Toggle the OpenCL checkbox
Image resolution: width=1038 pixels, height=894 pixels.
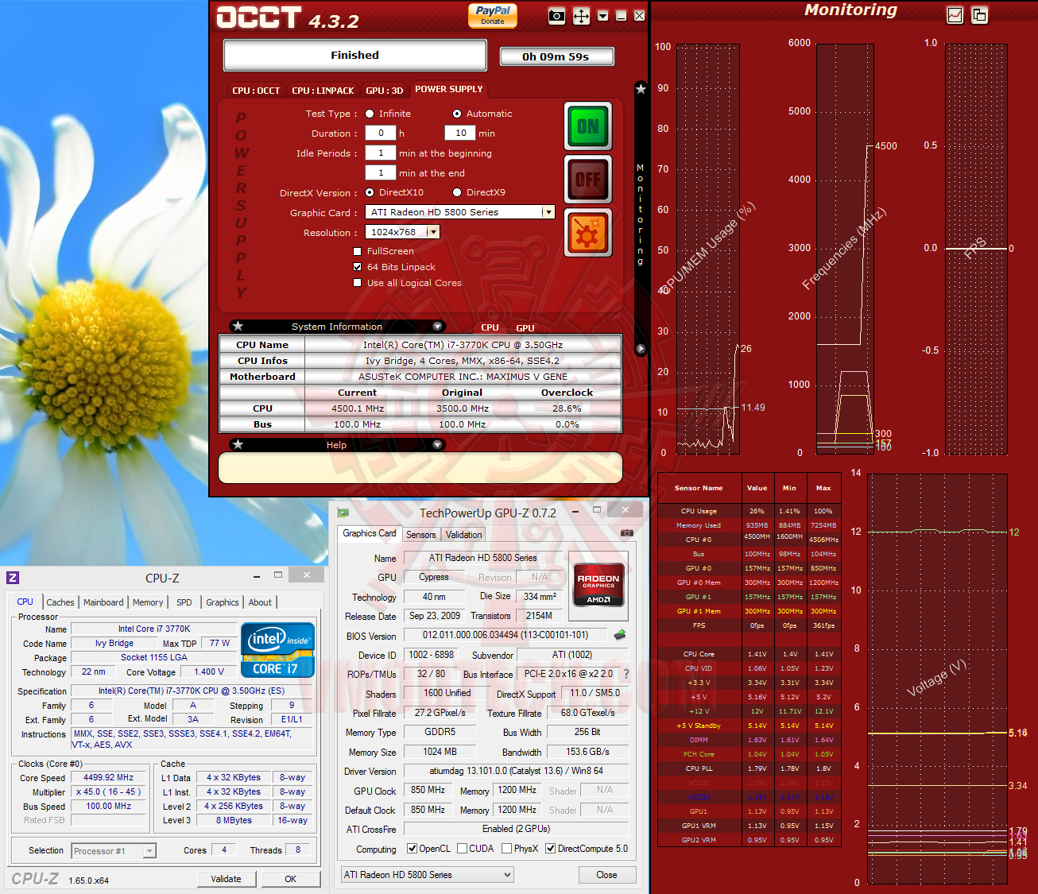click(412, 849)
